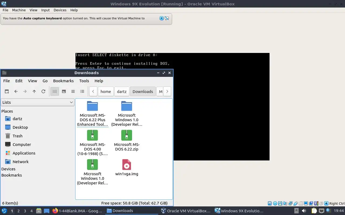Open file manager File menu
345x215 pixels.
(x=6, y=81)
